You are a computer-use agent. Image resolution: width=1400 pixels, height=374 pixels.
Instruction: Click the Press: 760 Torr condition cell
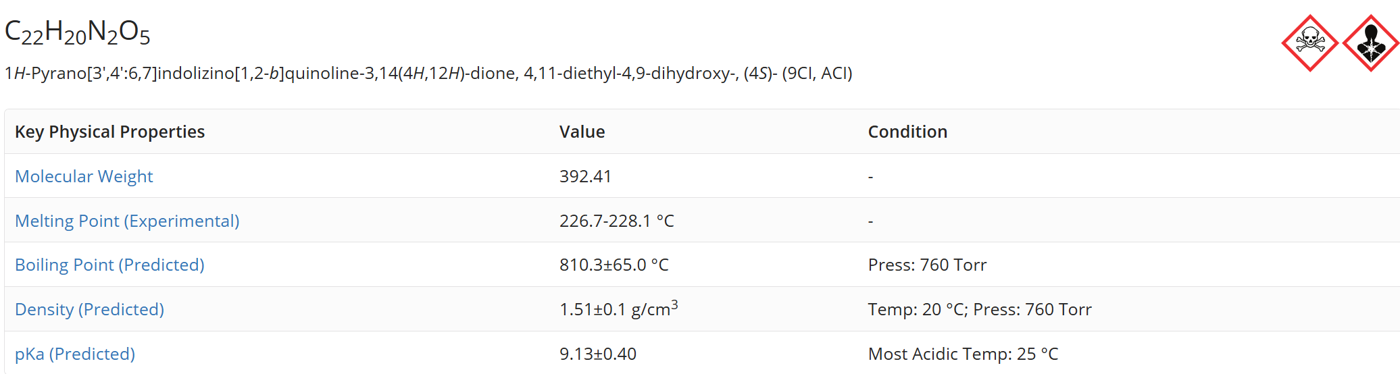pyautogui.click(x=927, y=265)
